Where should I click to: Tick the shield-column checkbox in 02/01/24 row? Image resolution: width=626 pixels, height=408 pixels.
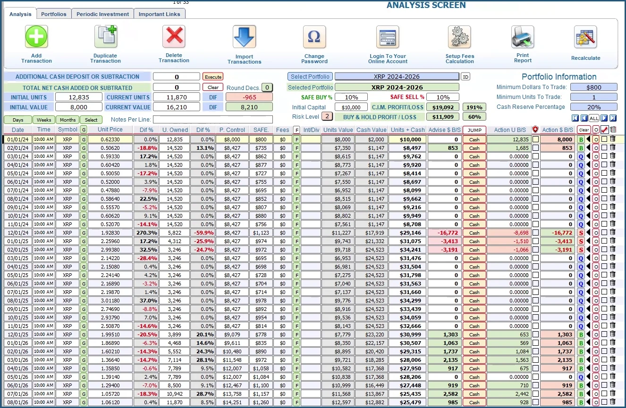coord(535,148)
